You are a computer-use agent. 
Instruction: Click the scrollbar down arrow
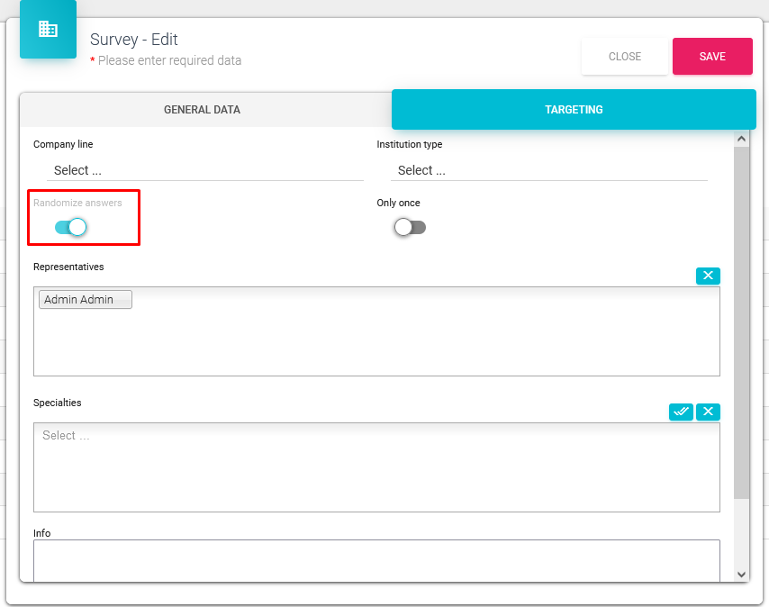point(741,574)
